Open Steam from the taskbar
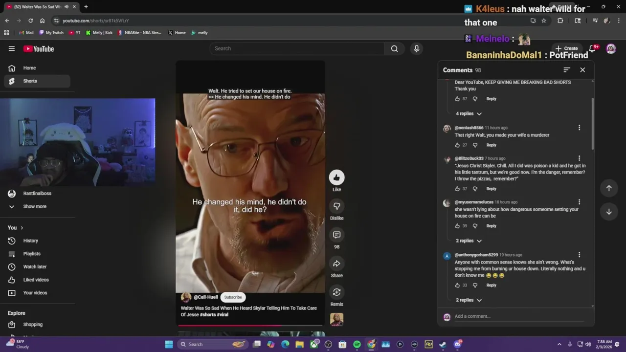 (443, 344)
